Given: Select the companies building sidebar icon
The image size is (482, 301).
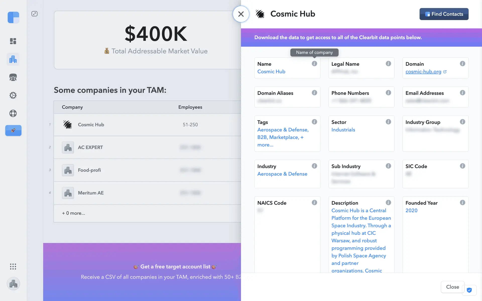Looking at the screenshot, I should click(13, 59).
